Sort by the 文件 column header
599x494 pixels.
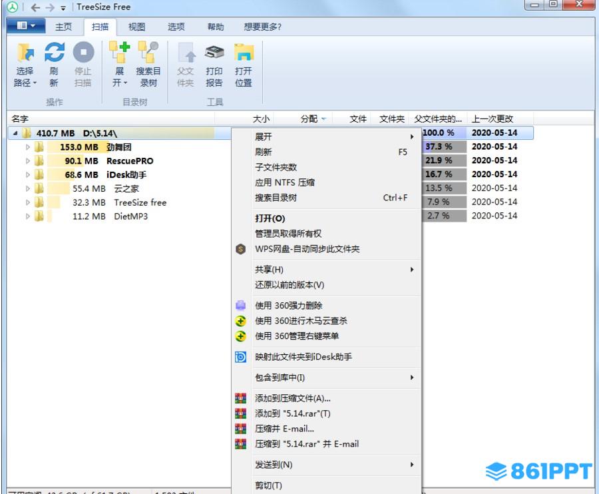351,119
